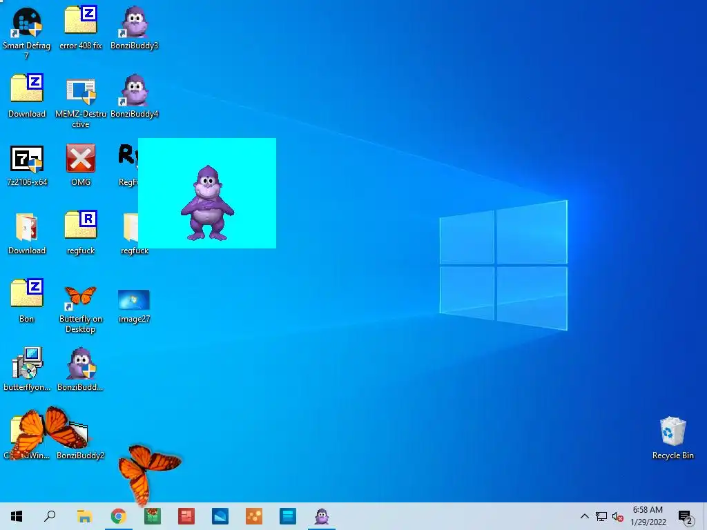Select the butterflyon... installer icon
This screenshot has width=707, height=530.
pyautogui.click(x=27, y=369)
